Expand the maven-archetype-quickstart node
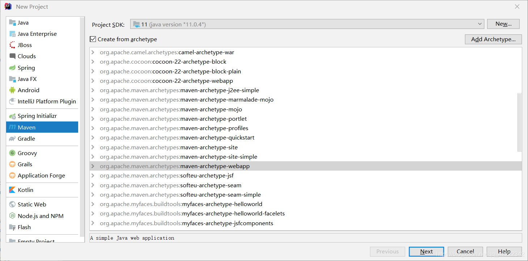 [x=93, y=138]
